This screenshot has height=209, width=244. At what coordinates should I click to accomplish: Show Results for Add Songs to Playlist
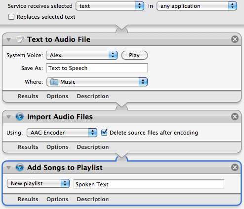click(x=28, y=199)
